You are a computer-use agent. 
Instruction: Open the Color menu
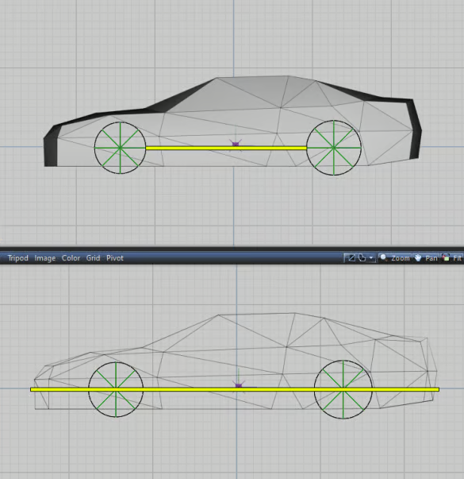(71, 258)
